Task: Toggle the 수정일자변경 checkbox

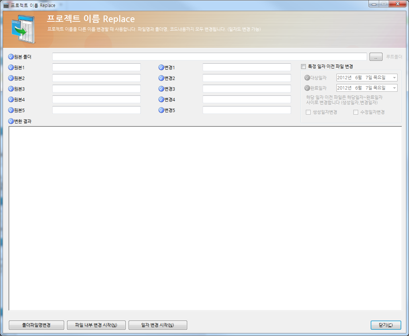Action: (x=356, y=112)
